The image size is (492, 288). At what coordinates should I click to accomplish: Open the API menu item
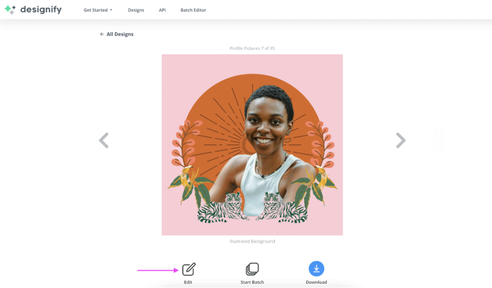(162, 10)
